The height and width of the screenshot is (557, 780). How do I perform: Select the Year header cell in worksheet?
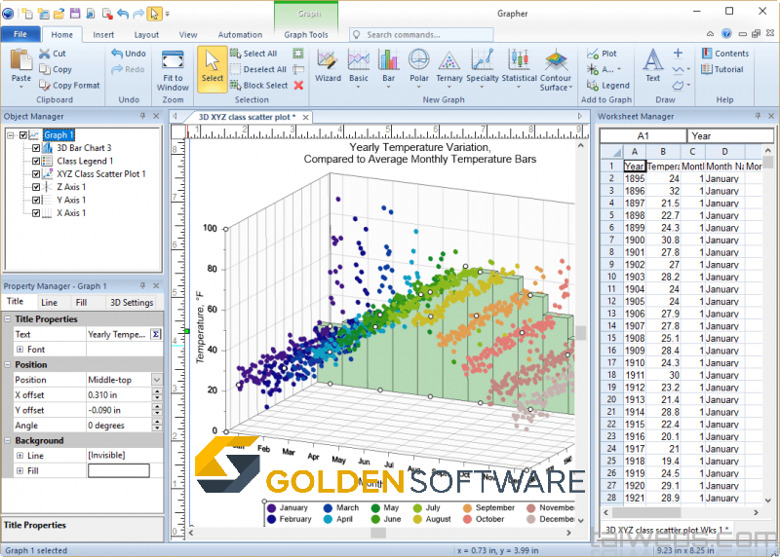635,166
